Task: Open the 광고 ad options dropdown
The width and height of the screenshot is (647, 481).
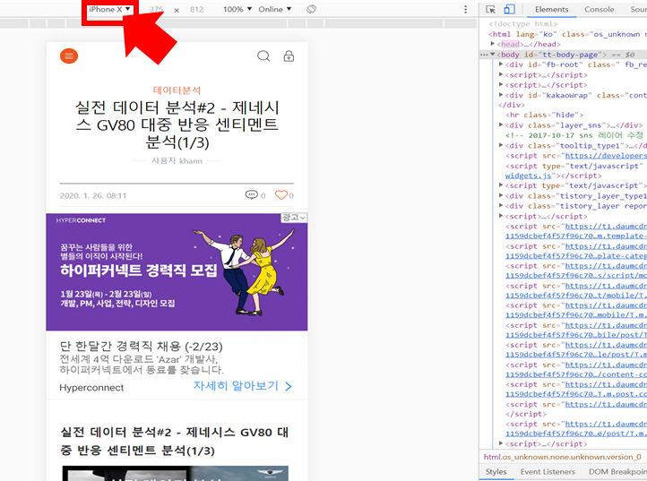Action: tap(294, 218)
